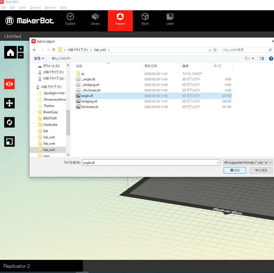
Task: Click the MakerBot logo
Action: [x=30, y=21]
